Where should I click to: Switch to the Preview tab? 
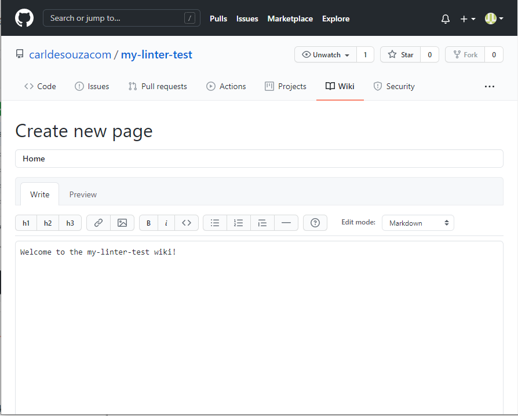pos(82,194)
